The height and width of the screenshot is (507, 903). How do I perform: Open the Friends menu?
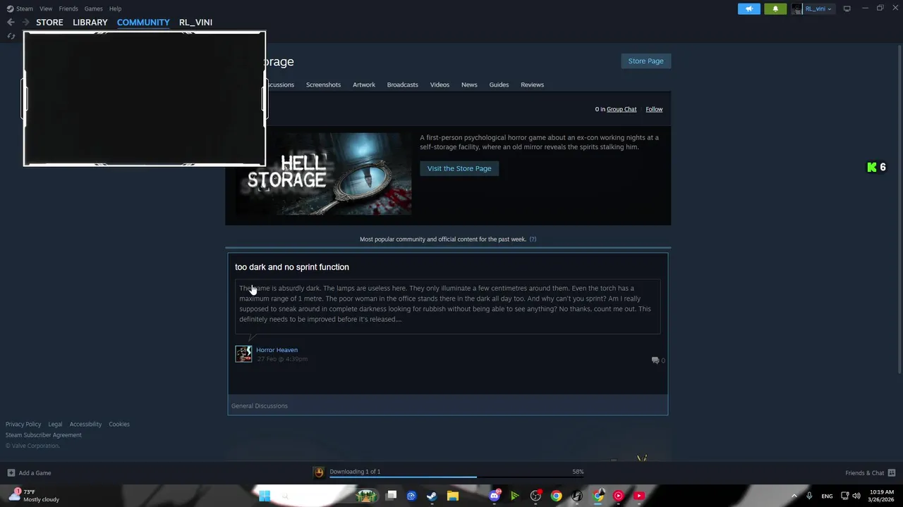tap(68, 8)
